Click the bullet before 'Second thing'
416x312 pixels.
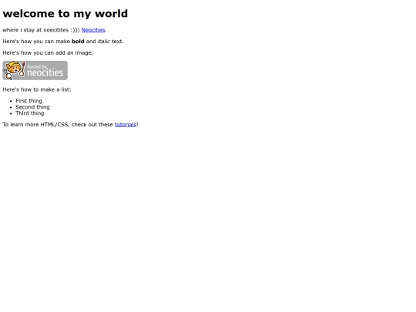point(11,107)
